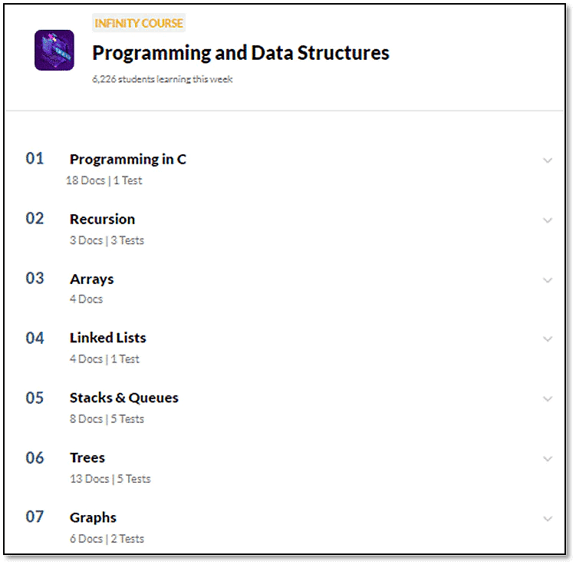The height and width of the screenshot is (565, 576).
Task: Open the Arrays topic heading
Action: (92, 279)
